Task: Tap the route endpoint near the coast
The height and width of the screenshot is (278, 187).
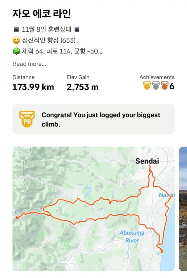Action: click(162, 252)
